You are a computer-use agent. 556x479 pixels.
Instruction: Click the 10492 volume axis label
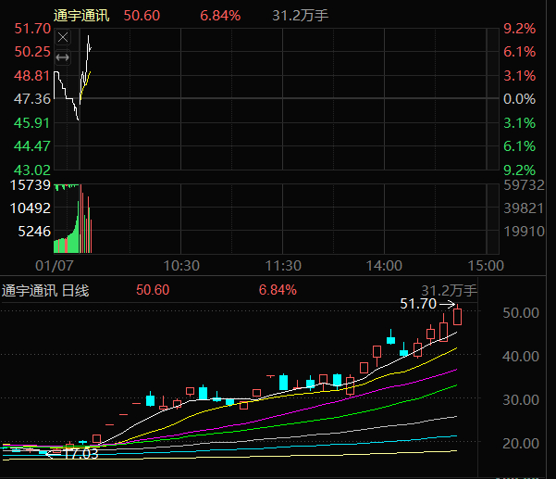31,208
